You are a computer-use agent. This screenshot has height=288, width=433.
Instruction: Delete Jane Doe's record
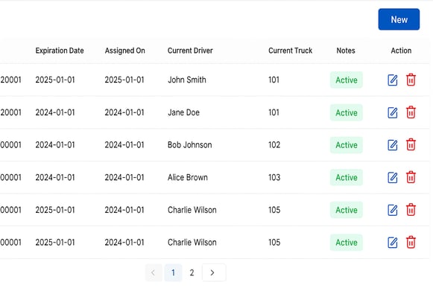point(411,112)
